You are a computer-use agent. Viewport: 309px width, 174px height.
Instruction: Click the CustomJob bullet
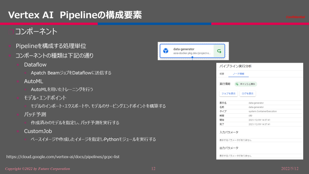tap(38, 131)
